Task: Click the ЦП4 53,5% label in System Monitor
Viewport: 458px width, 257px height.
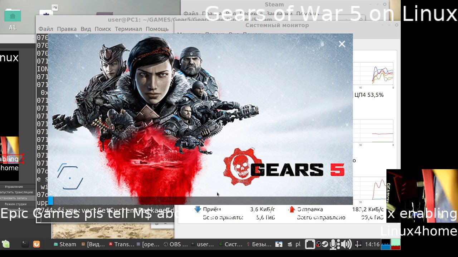Action: [x=369, y=95]
